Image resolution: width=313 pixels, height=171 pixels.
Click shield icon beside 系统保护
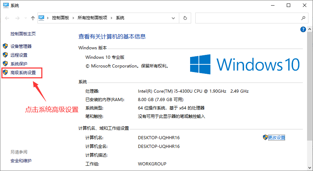coord(5,64)
